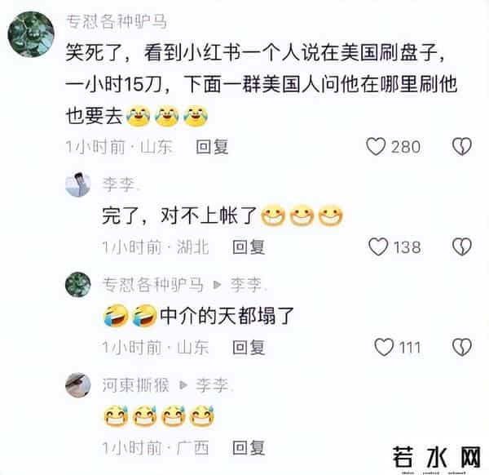
Task: Open the 河東撕猴 username link
Action: (x=135, y=385)
